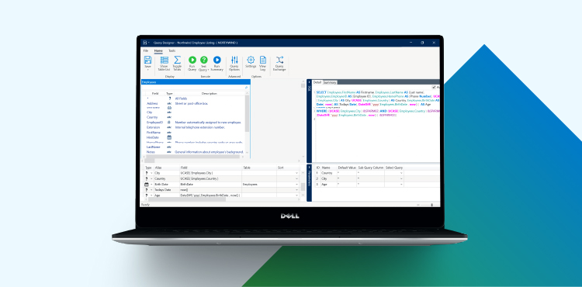The width and height of the screenshot is (582, 287).
Task: Click the Employees table cell in Birth Date row
Action: pos(259,185)
